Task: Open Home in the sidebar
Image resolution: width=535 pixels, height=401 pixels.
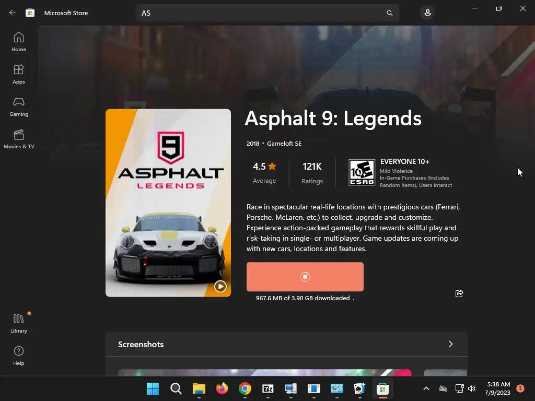Action: 19,42
